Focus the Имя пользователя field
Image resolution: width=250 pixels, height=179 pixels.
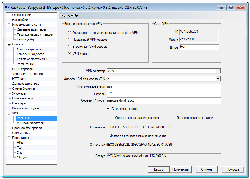tap(164, 87)
